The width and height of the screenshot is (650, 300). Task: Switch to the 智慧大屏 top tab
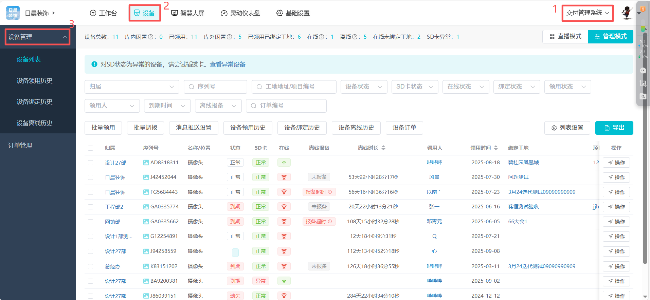(188, 13)
